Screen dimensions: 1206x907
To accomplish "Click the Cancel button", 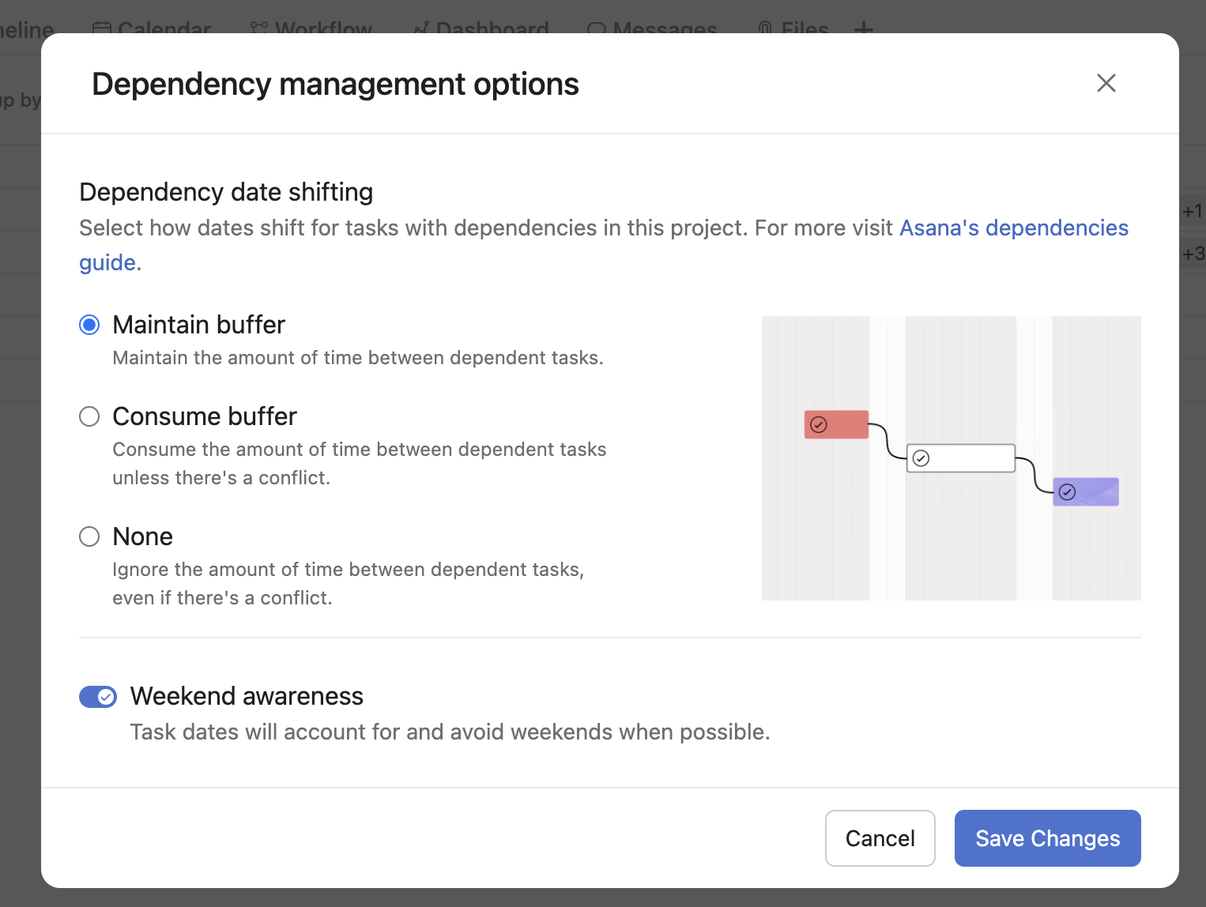I will coord(880,838).
